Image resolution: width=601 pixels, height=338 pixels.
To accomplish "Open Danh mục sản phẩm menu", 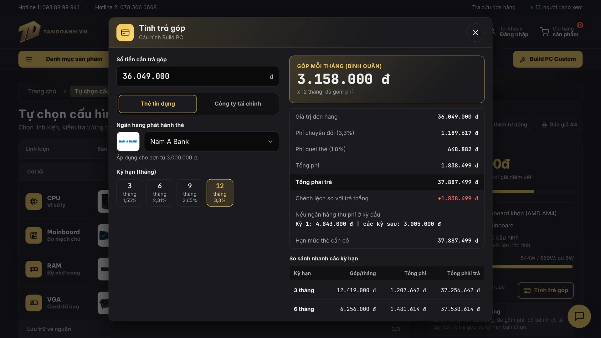I will [x=64, y=59].
